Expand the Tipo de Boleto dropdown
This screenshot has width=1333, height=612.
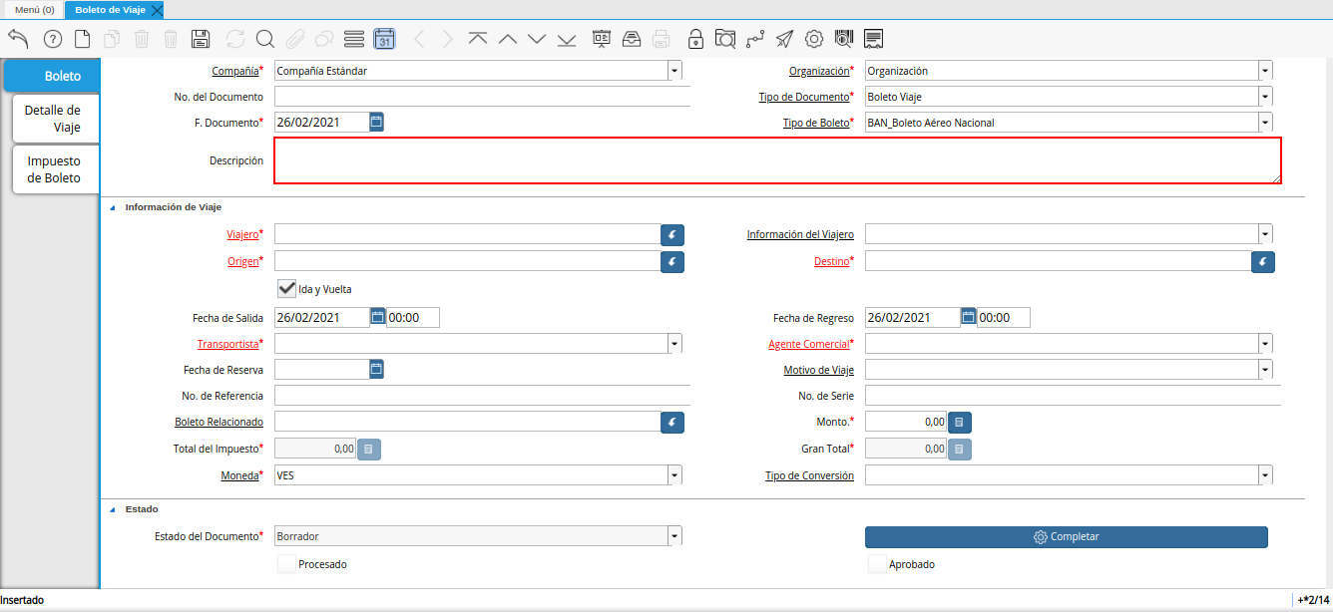tap(1265, 123)
